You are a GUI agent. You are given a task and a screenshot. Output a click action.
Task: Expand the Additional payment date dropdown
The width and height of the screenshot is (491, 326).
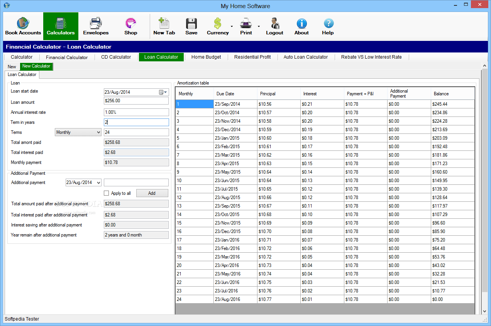(x=98, y=182)
